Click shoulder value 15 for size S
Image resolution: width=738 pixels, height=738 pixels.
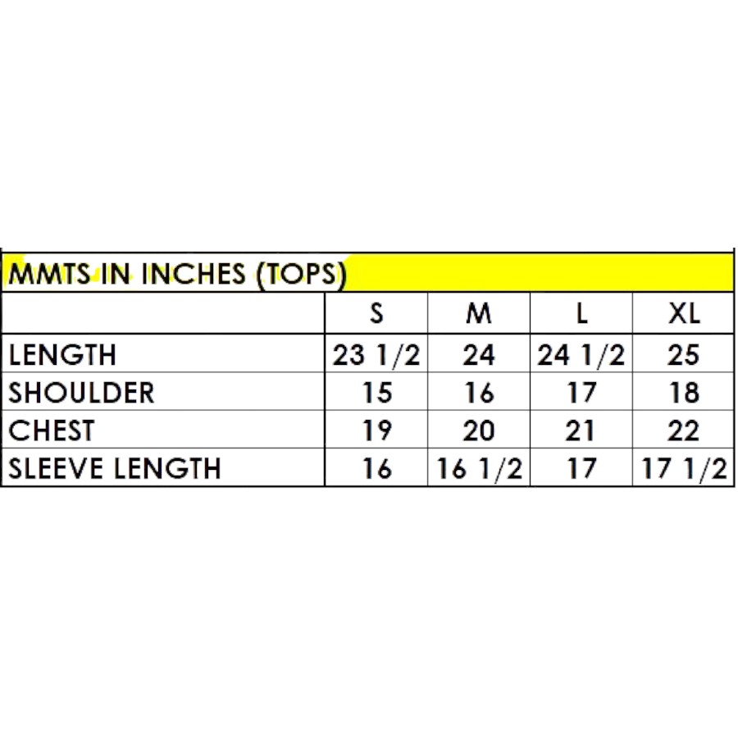point(376,393)
